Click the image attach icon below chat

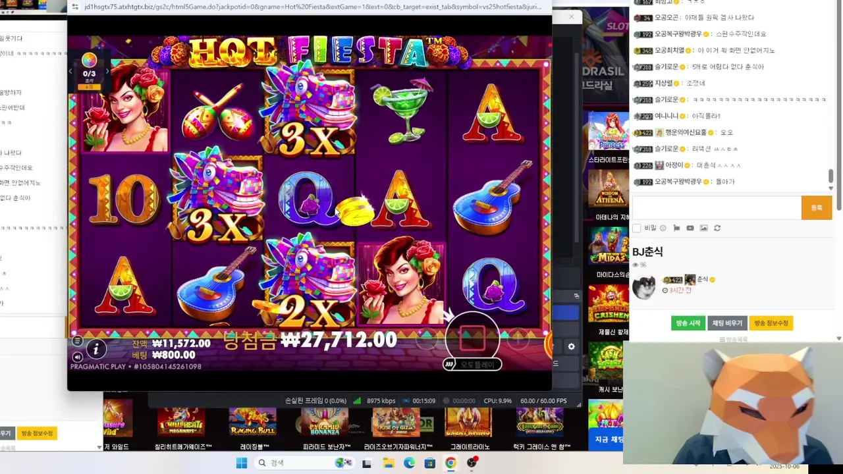(x=703, y=228)
